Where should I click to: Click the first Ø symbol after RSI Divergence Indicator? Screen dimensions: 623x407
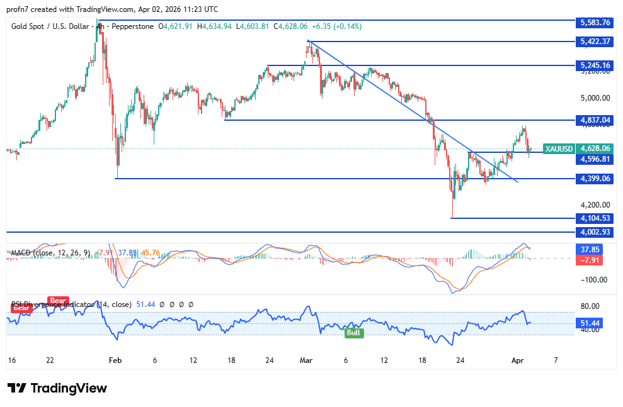coord(161,304)
